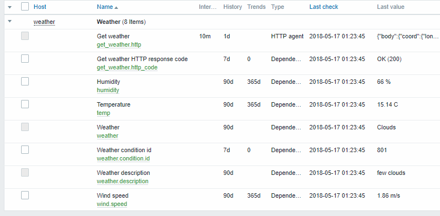Open get_weather.http_code key link
This screenshot has height=216, width=440.
pyautogui.click(x=127, y=67)
